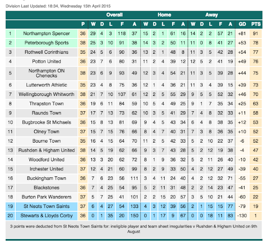Select St Neots Town Saints team name
This screenshot has width=264, height=246.
click(x=47, y=206)
